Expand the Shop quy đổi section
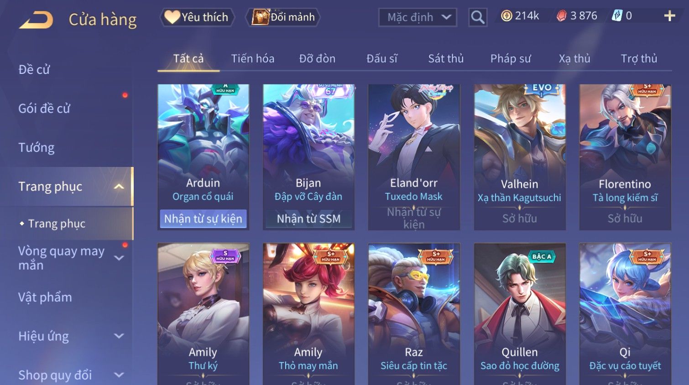Viewport: 689px width, 385px height. coord(119,375)
